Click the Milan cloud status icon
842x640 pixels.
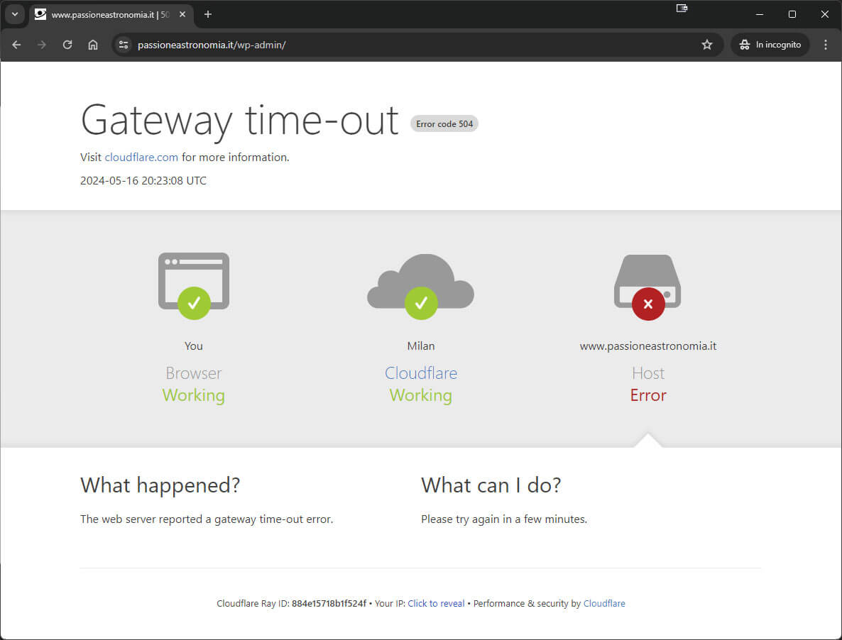tap(420, 287)
